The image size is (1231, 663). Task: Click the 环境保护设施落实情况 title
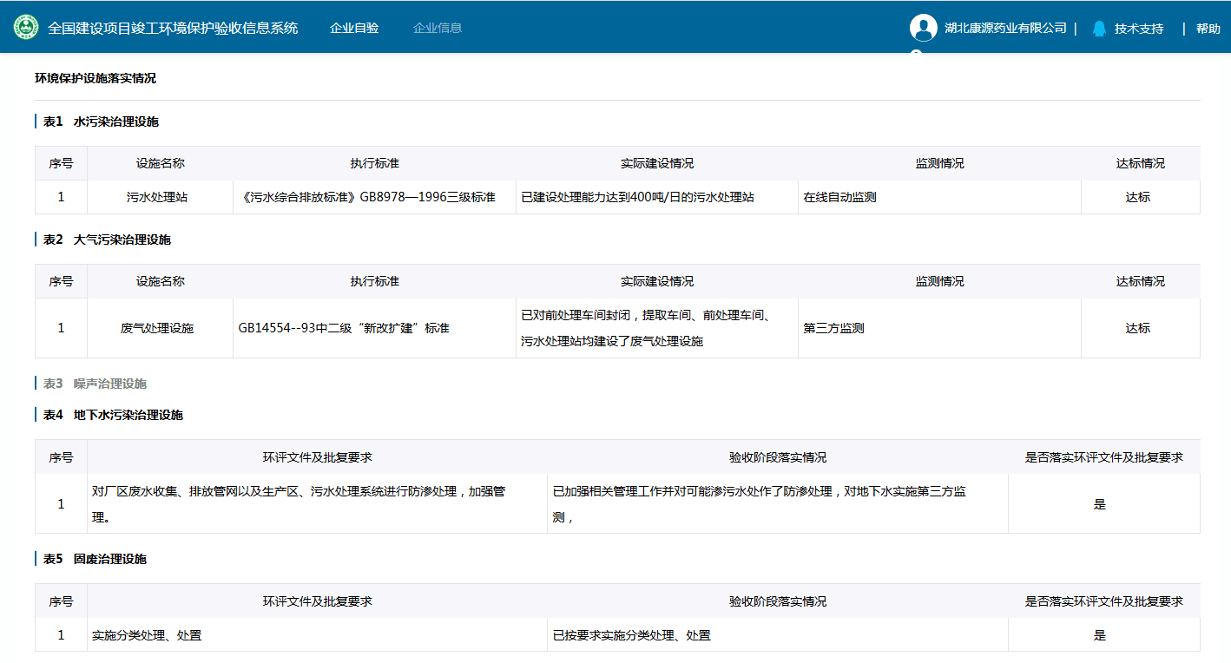tap(95, 78)
